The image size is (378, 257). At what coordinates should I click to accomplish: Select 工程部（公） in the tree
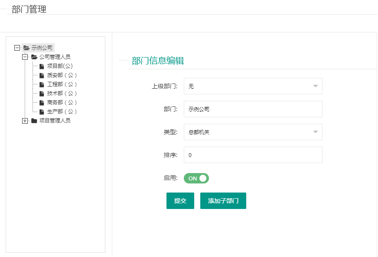coord(62,84)
